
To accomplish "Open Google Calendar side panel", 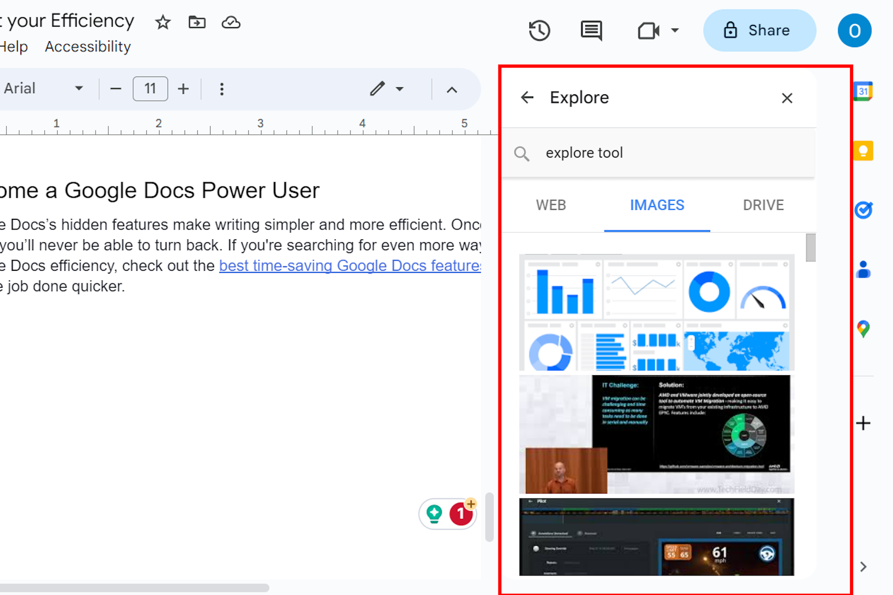I will click(x=863, y=91).
